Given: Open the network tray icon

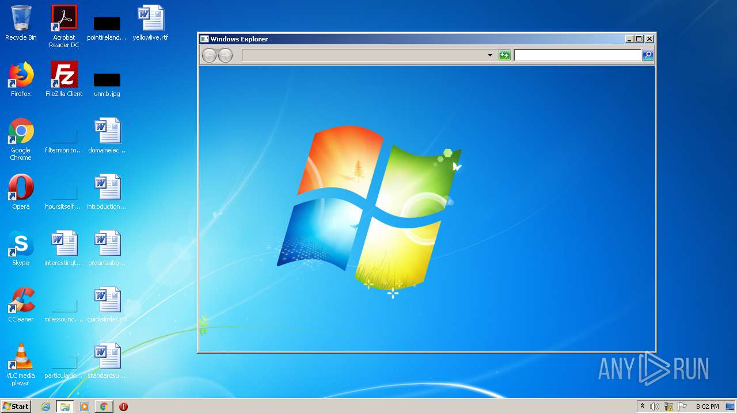Looking at the screenshot, I should tap(668, 407).
